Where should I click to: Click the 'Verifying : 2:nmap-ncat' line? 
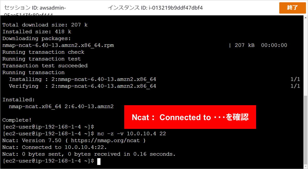tap(82, 86)
